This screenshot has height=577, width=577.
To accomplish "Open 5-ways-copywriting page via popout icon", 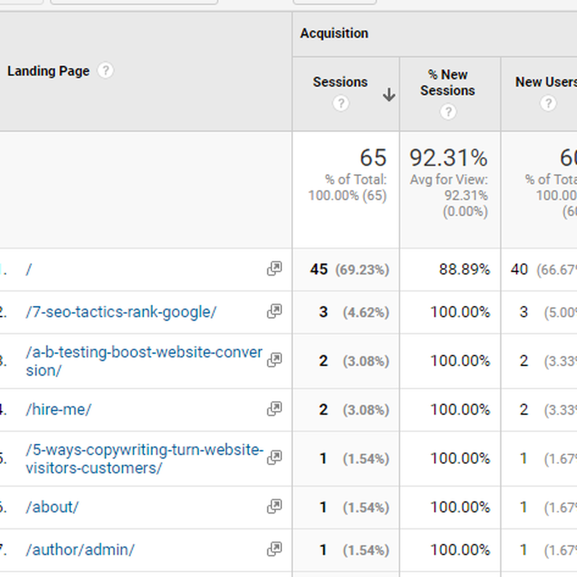I will tap(275, 458).
